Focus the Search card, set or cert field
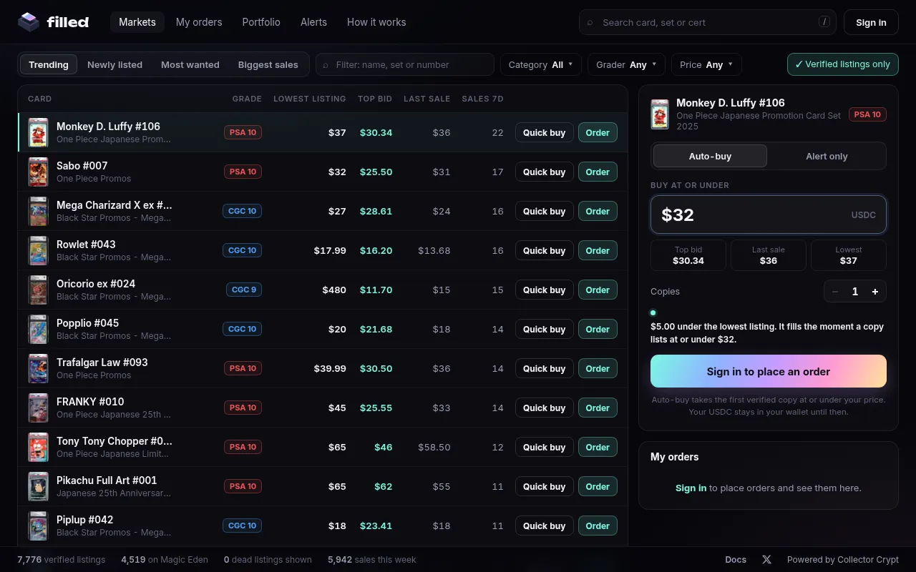The image size is (916, 572). click(708, 22)
